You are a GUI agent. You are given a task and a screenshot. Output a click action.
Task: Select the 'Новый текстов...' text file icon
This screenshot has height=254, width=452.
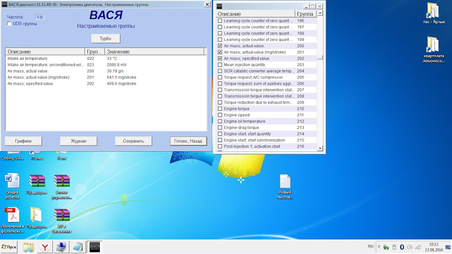[285, 186]
